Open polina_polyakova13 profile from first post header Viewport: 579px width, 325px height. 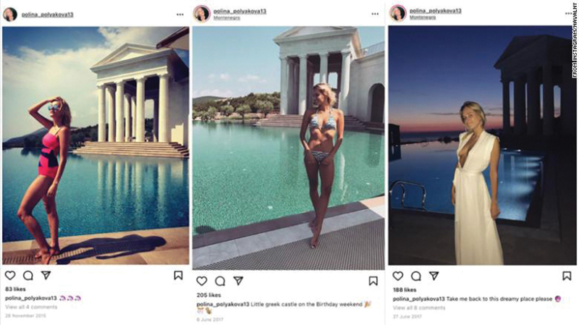pyautogui.click(x=47, y=14)
